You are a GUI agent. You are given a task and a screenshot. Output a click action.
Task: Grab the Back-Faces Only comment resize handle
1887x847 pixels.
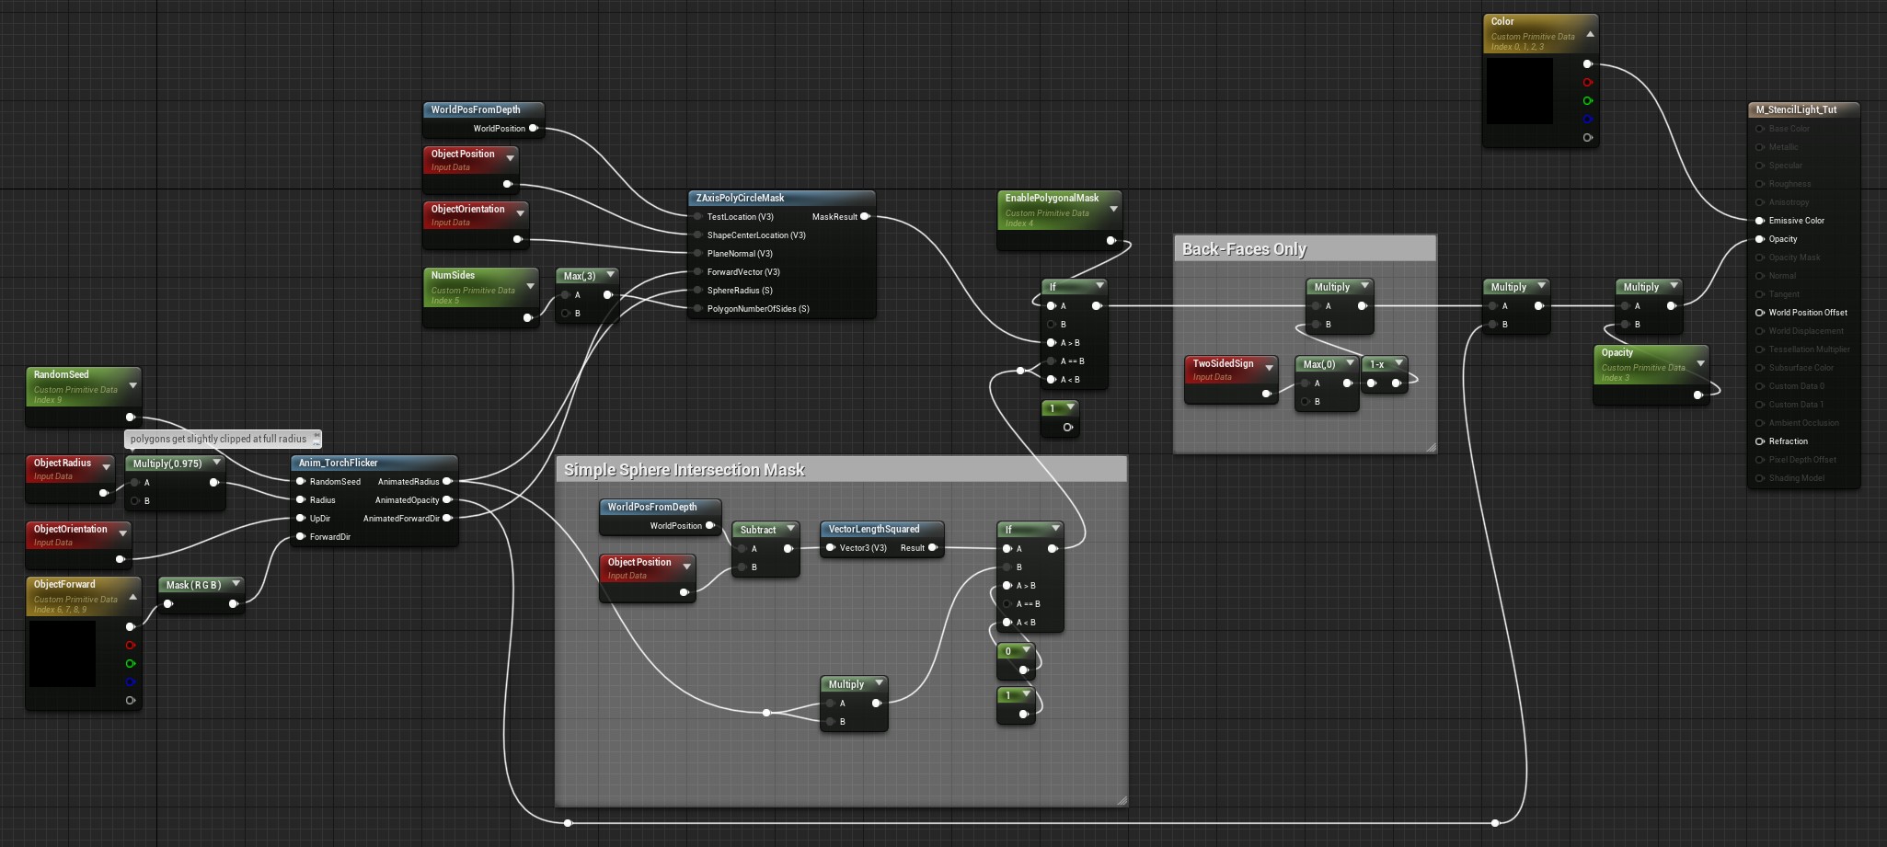point(1430,447)
